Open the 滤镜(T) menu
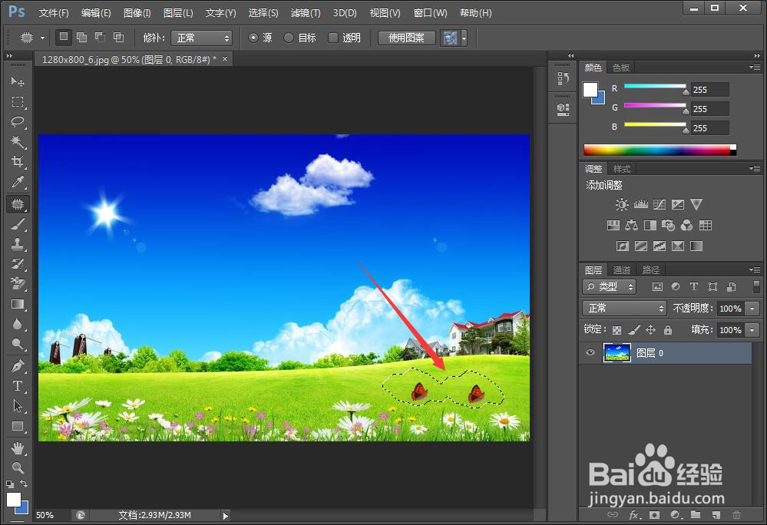 [x=306, y=13]
